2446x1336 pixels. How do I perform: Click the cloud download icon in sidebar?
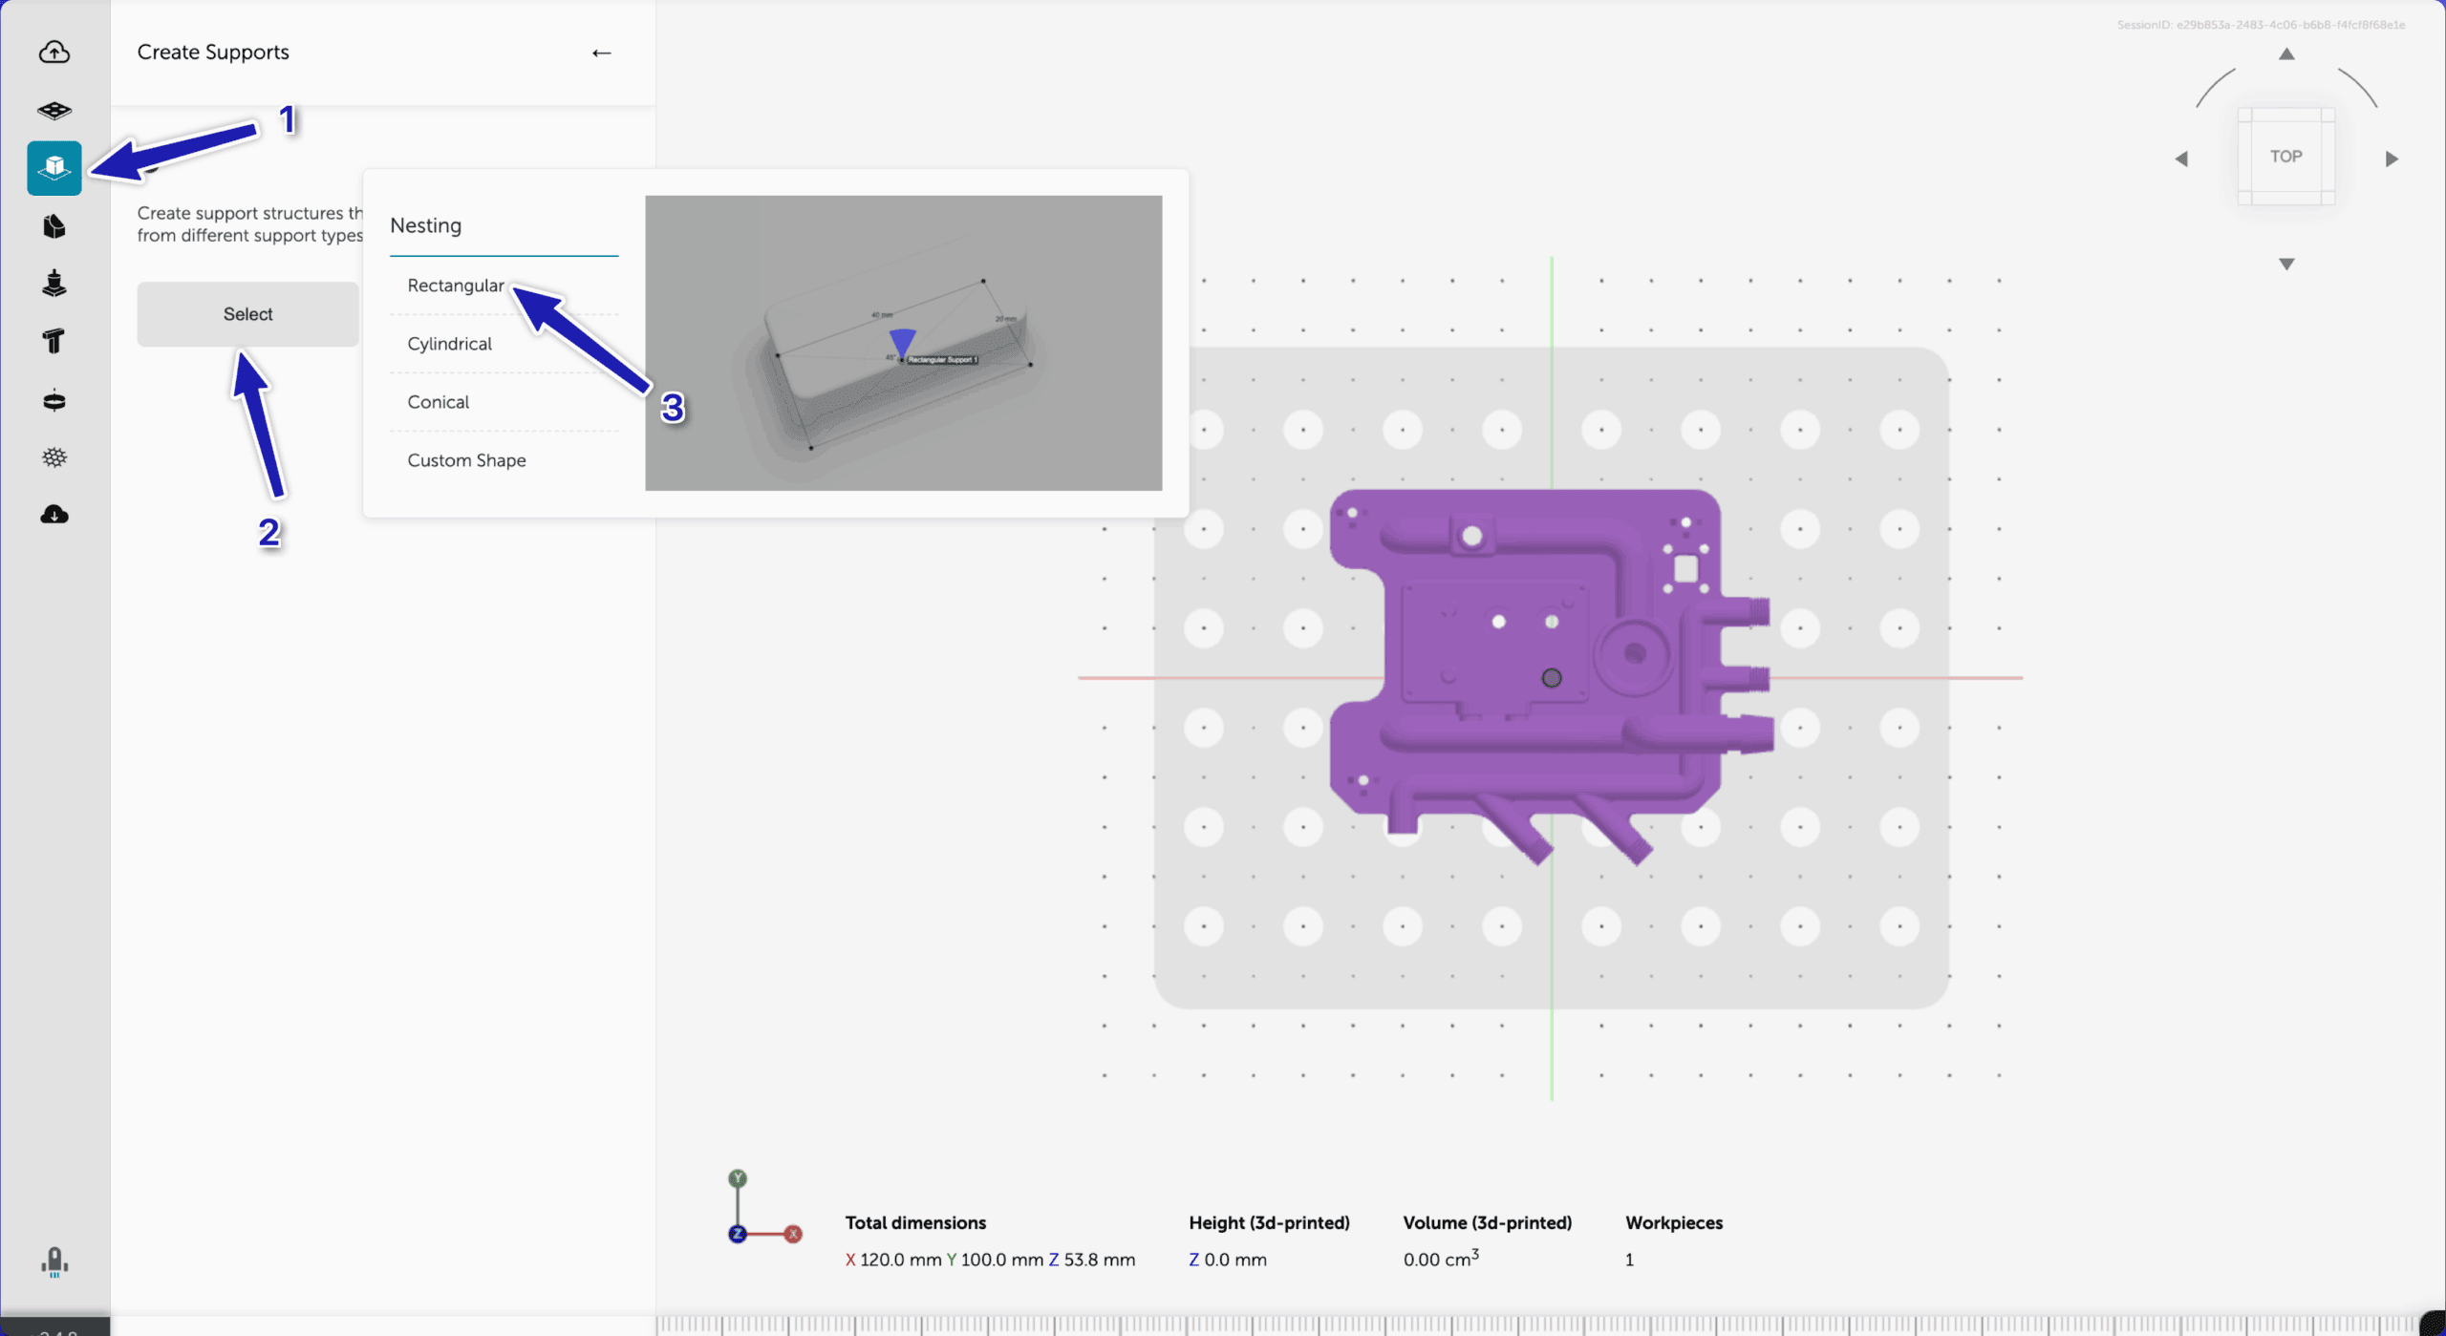pyautogui.click(x=54, y=516)
